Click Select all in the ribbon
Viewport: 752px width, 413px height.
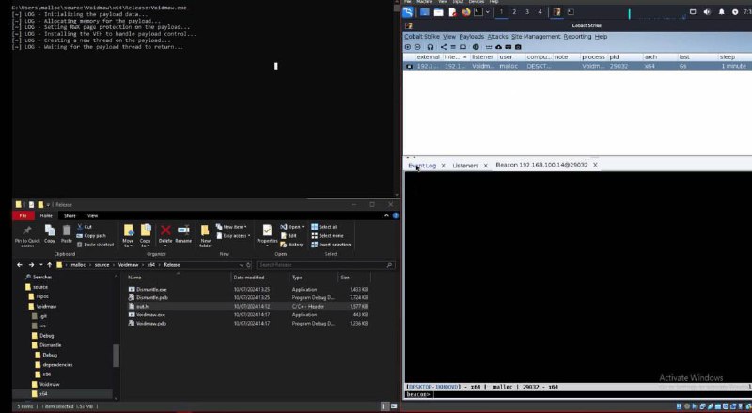click(x=324, y=227)
